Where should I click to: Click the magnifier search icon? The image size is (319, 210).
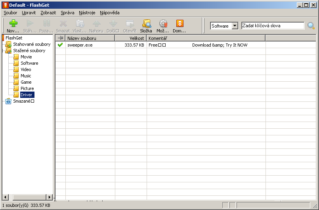[x=311, y=26]
